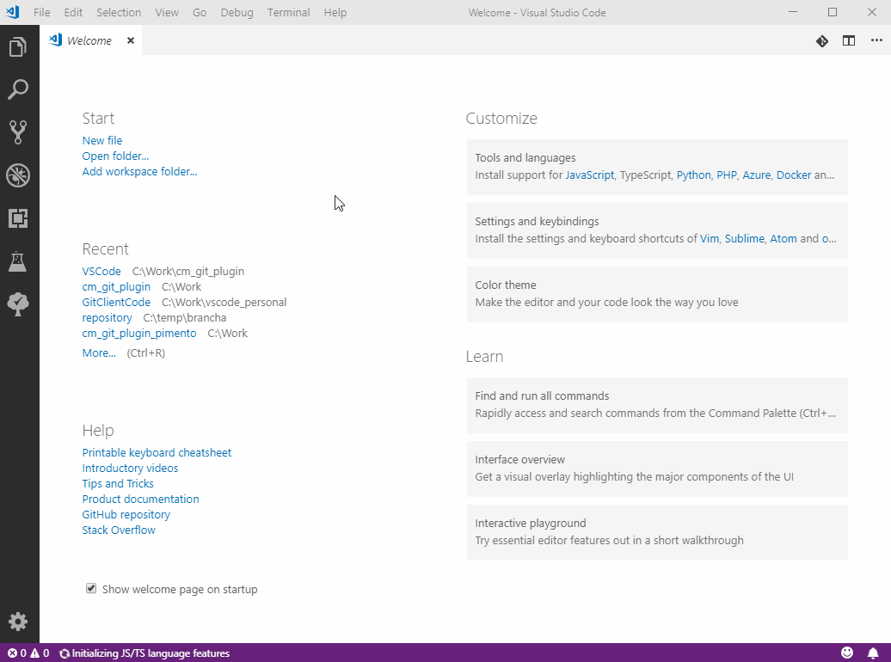
Task: Click the tree icon in activity bar
Action: click(x=18, y=304)
